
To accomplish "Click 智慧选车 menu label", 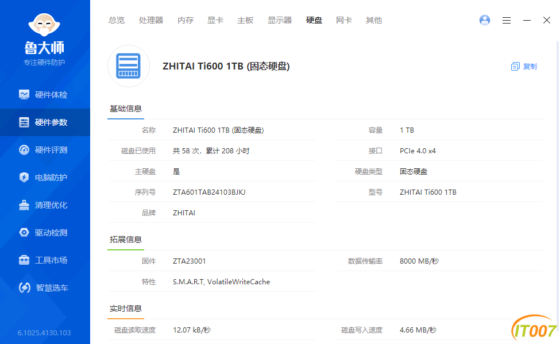I will [x=52, y=288].
